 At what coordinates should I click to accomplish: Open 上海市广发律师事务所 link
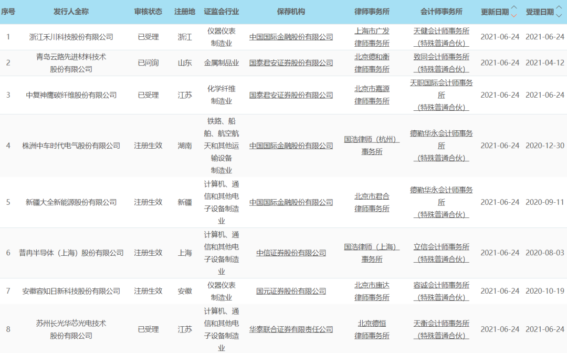372,37
